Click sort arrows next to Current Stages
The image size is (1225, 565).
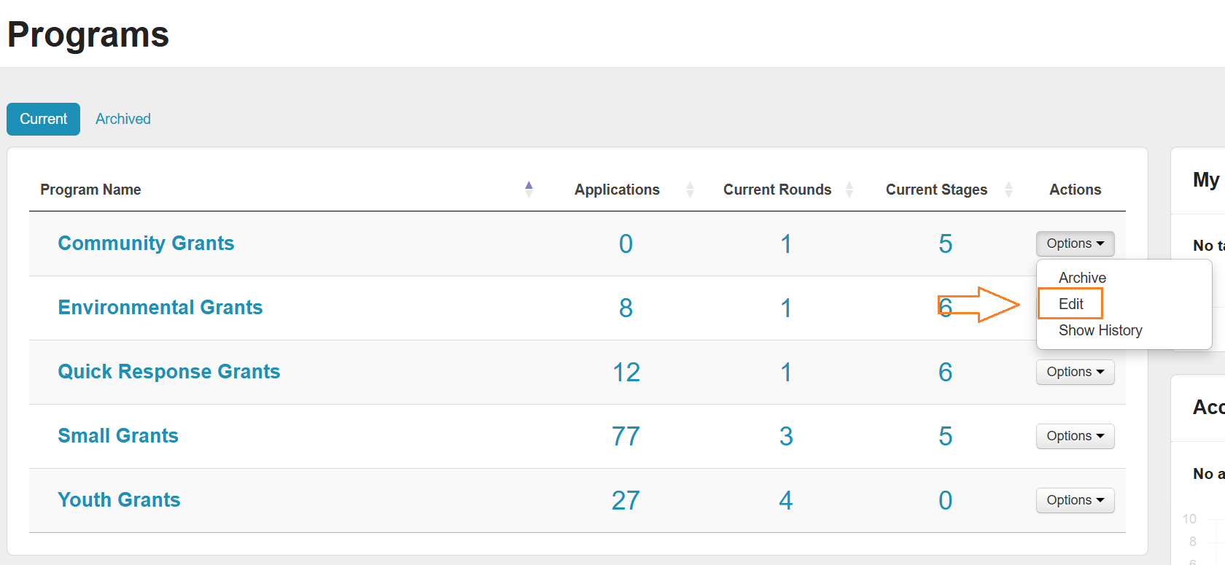click(x=1008, y=190)
